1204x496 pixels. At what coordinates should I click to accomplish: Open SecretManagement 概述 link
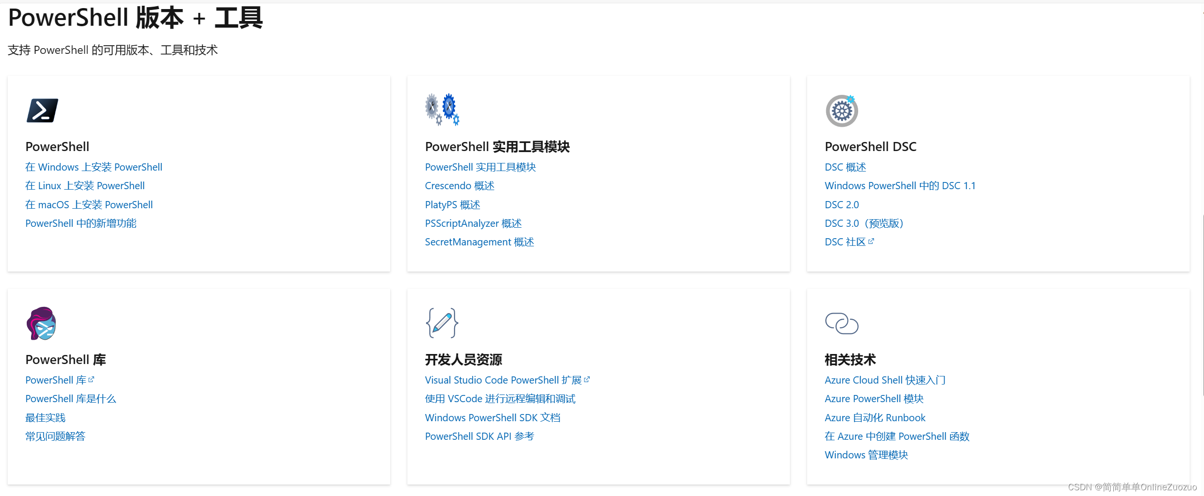[479, 242]
